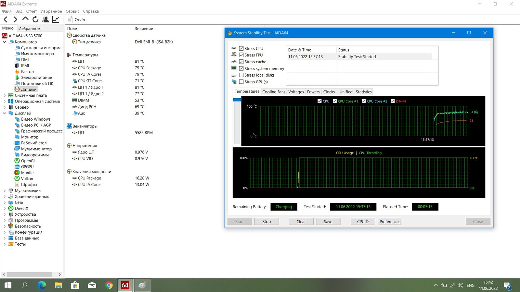Toggle Stress FPU checkbox
Image resolution: width=520 pixels, height=292 pixels.
[241, 55]
